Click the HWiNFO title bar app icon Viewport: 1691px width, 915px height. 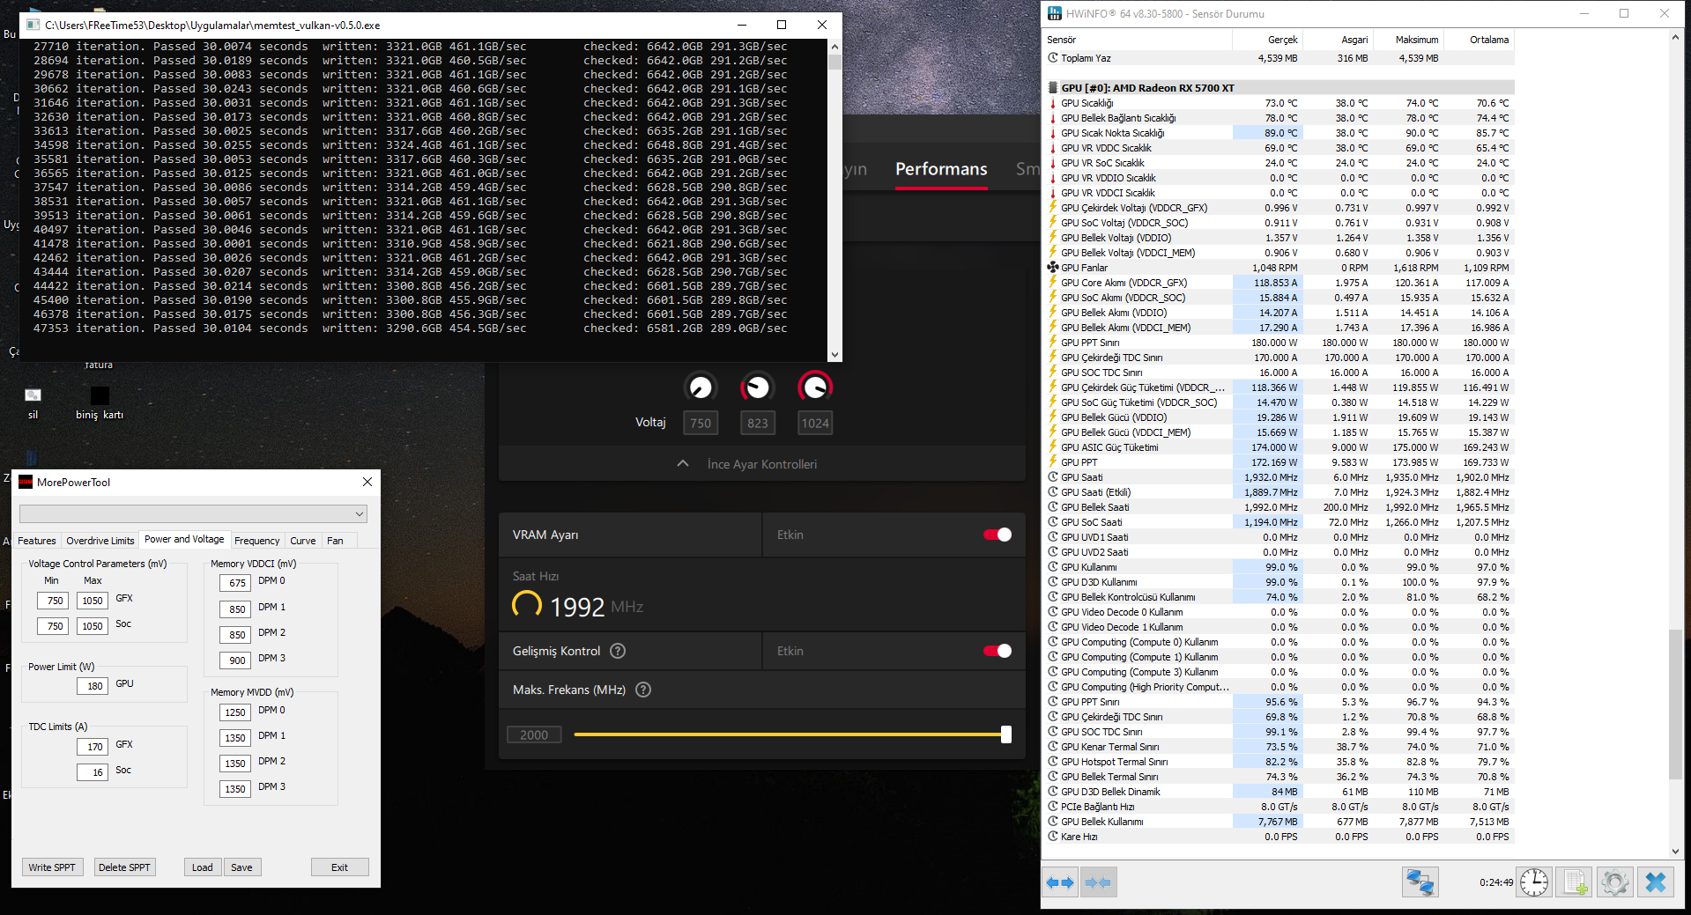[1054, 13]
